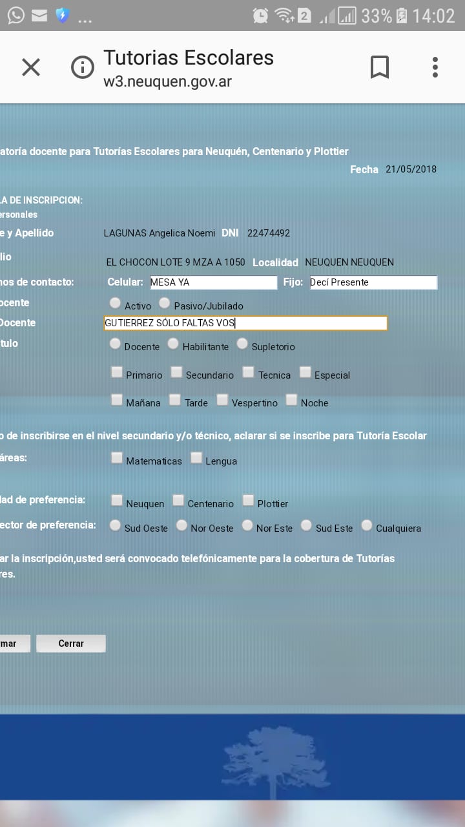This screenshot has width=465, height=827.
Task: Tap the alarm clock status icon
Action: click(260, 16)
